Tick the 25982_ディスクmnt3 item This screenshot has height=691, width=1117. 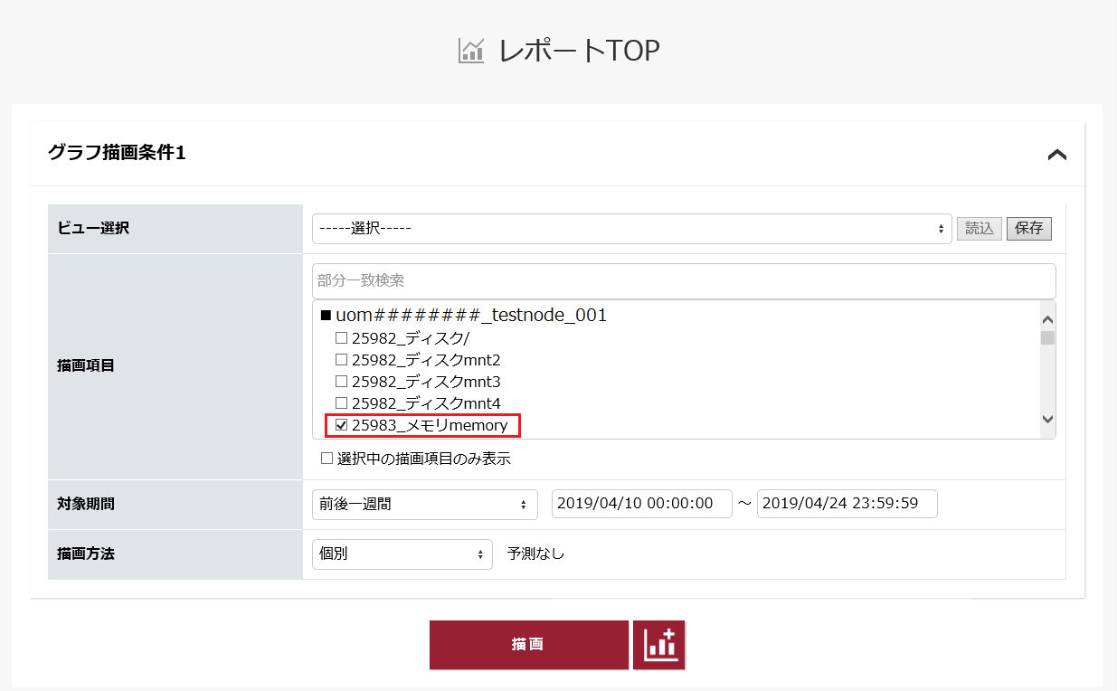pyautogui.click(x=341, y=382)
